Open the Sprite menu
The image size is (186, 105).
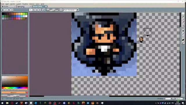coord(12,4)
